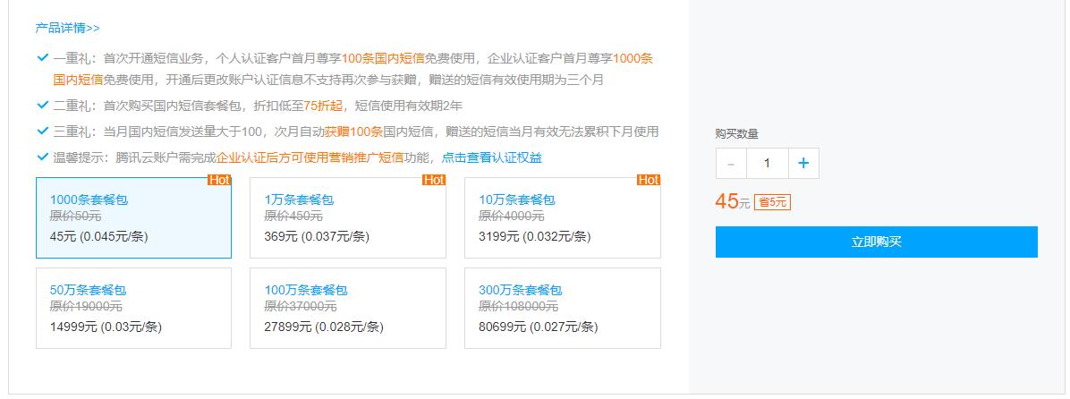This screenshot has height=399, width=1070.
Task: Click the Hot badge on 1000条套餐包
Action: pos(219,180)
